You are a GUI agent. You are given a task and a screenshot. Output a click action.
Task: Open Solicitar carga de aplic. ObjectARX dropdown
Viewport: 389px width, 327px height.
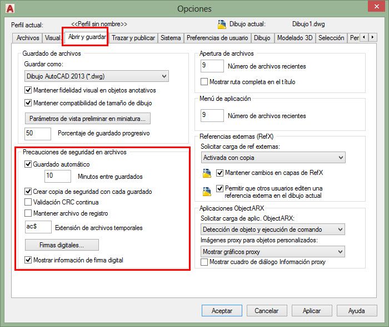tap(273, 230)
